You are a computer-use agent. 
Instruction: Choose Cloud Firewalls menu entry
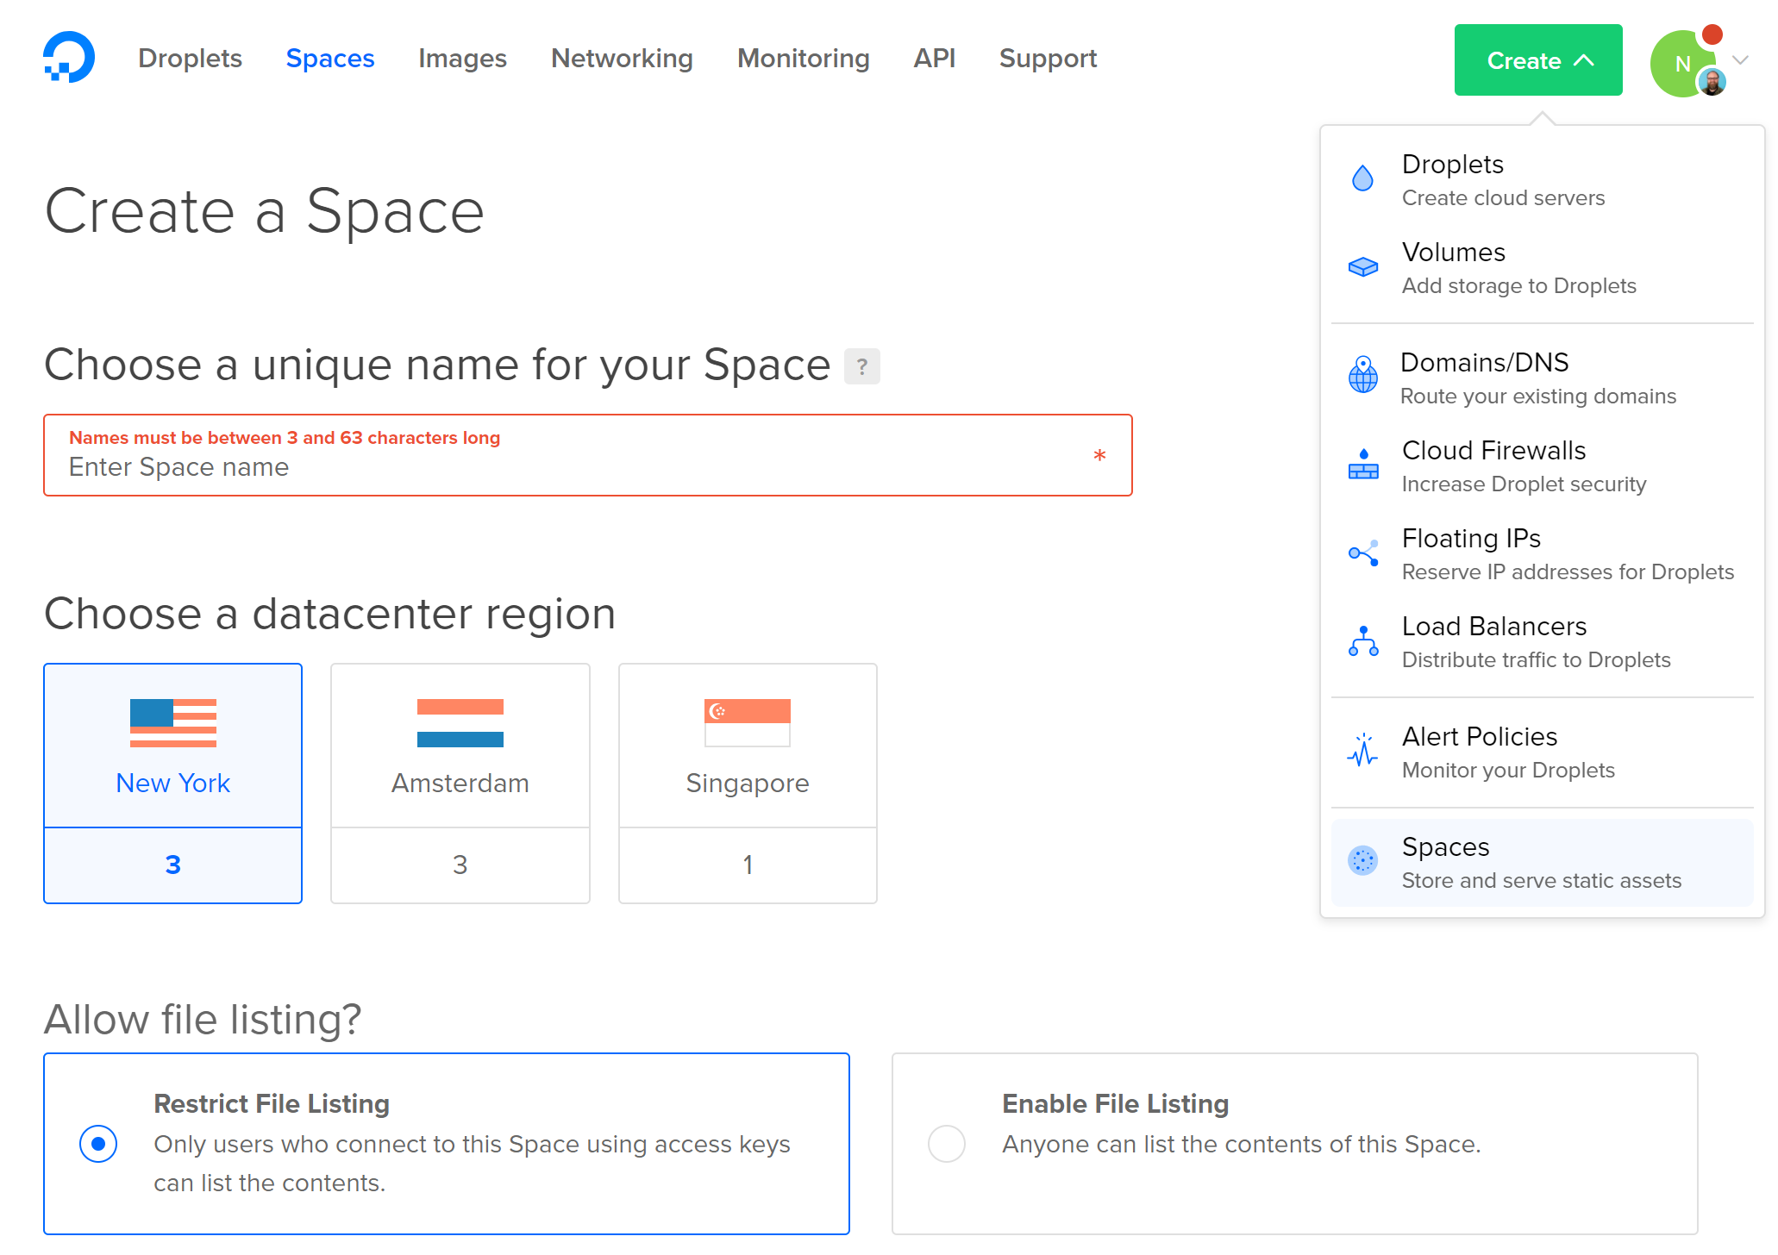1543,466
